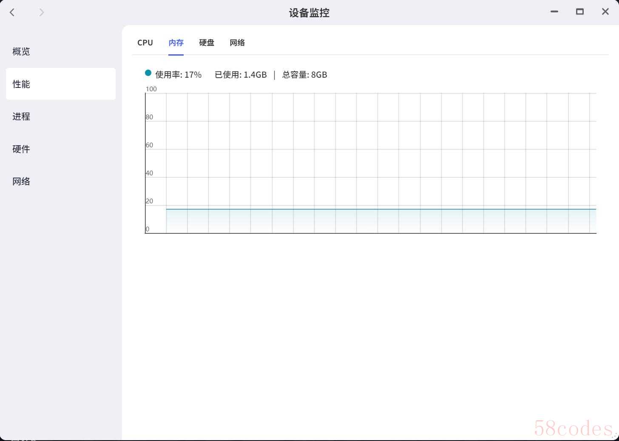
Task: Click the back navigation arrow
Action: [x=12, y=13]
